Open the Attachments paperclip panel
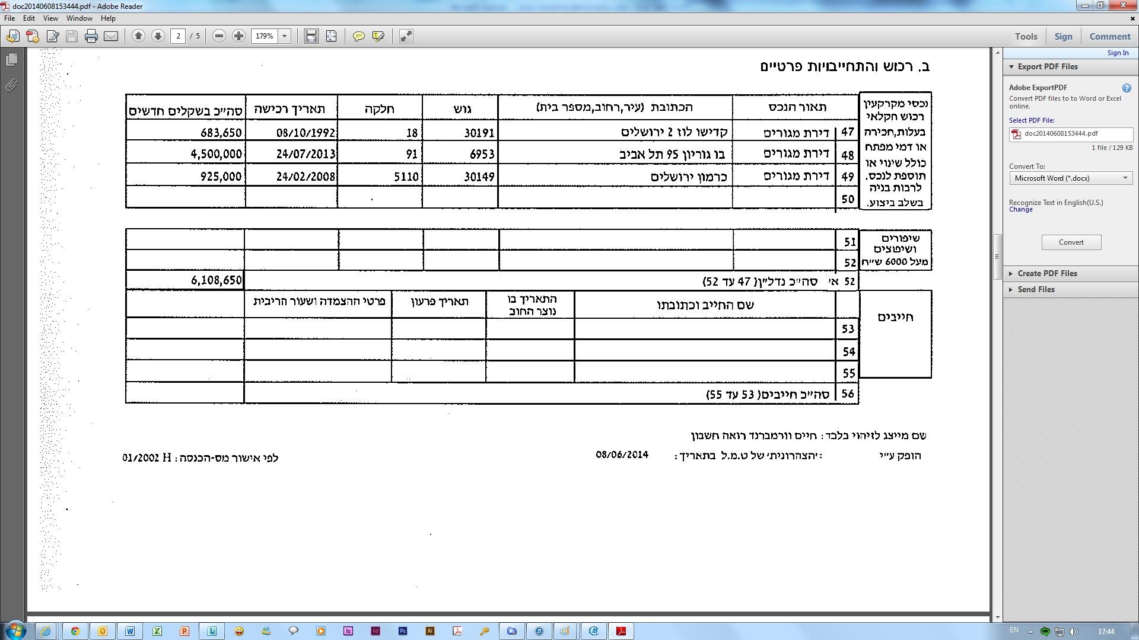1139x640 pixels. [11, 85]
